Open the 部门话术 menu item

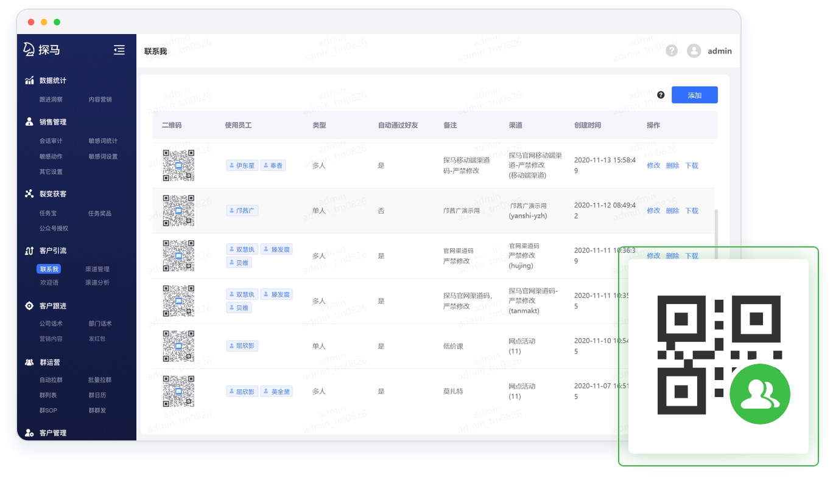[x=100, y=324]
